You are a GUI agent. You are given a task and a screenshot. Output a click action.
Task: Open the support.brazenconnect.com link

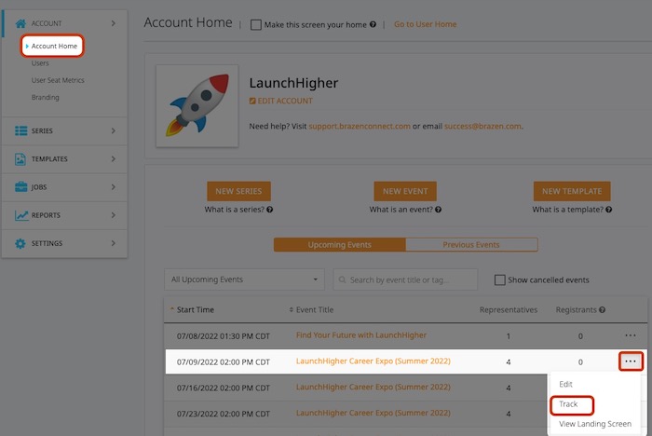(x=360, y=126)
